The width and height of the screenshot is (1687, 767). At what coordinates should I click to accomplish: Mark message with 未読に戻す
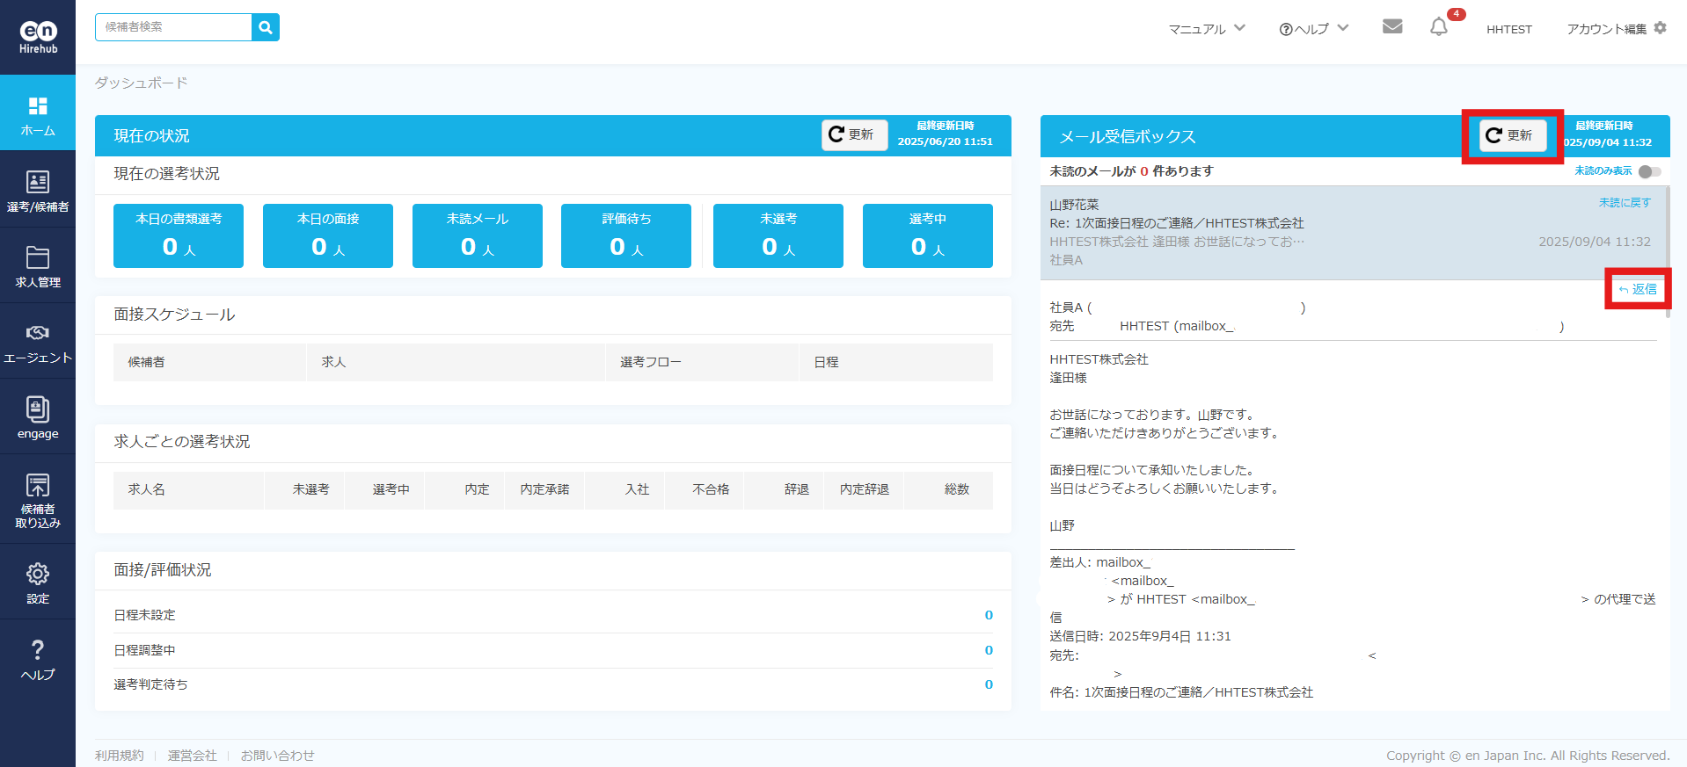[x=1624, y=203]
